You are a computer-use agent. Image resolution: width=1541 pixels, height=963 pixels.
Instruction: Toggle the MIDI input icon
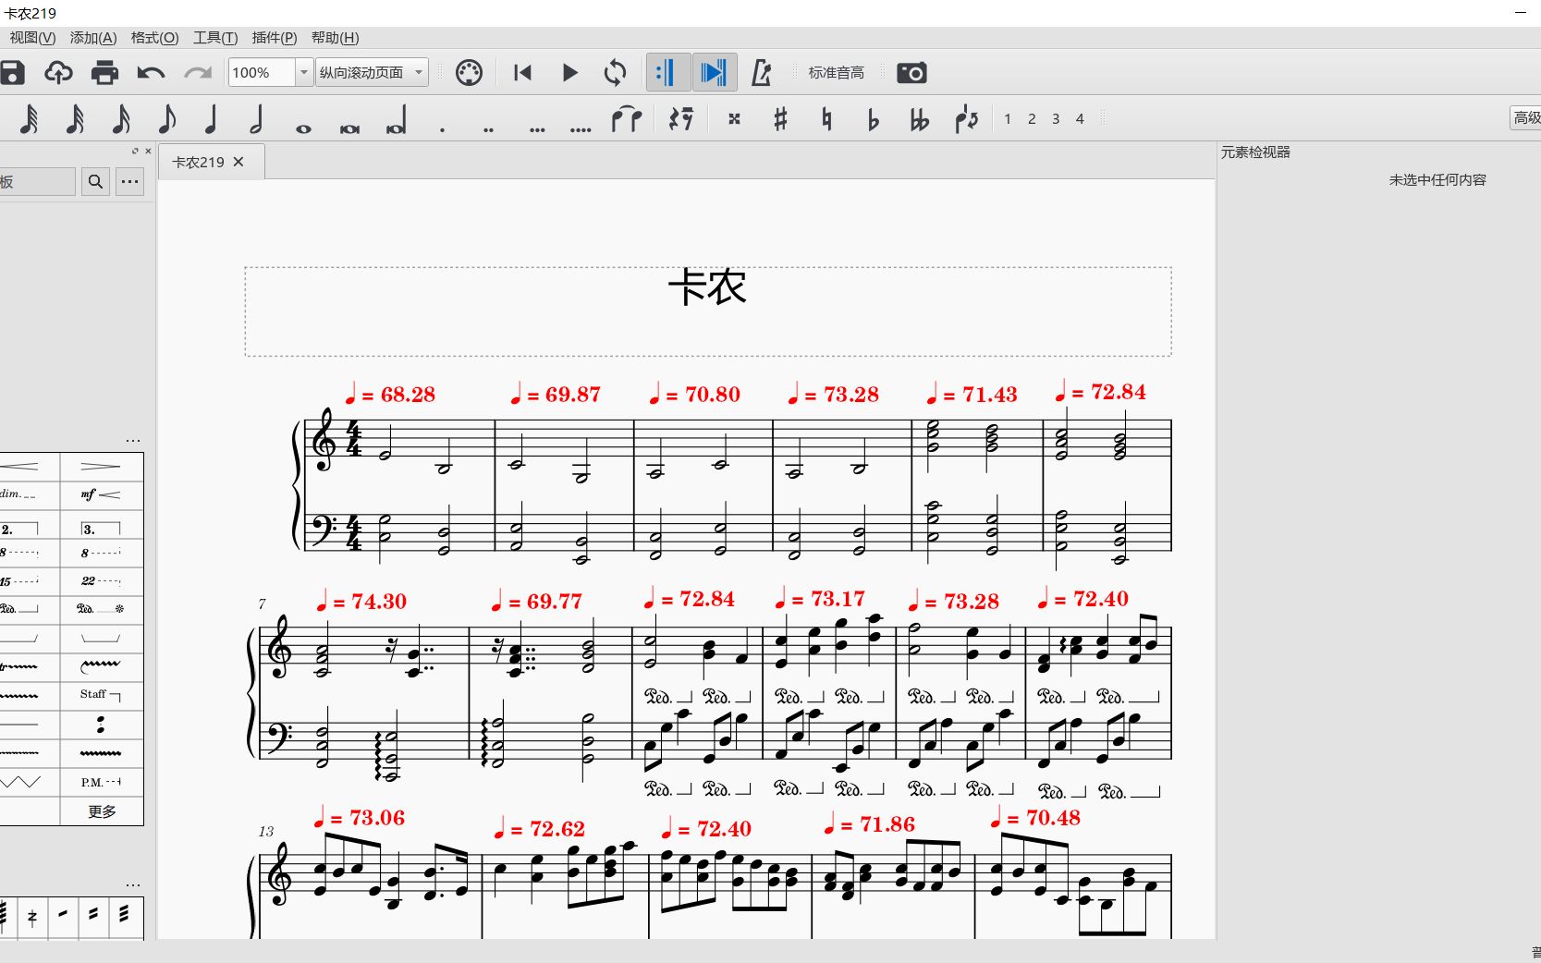click(x=469, y=72)
